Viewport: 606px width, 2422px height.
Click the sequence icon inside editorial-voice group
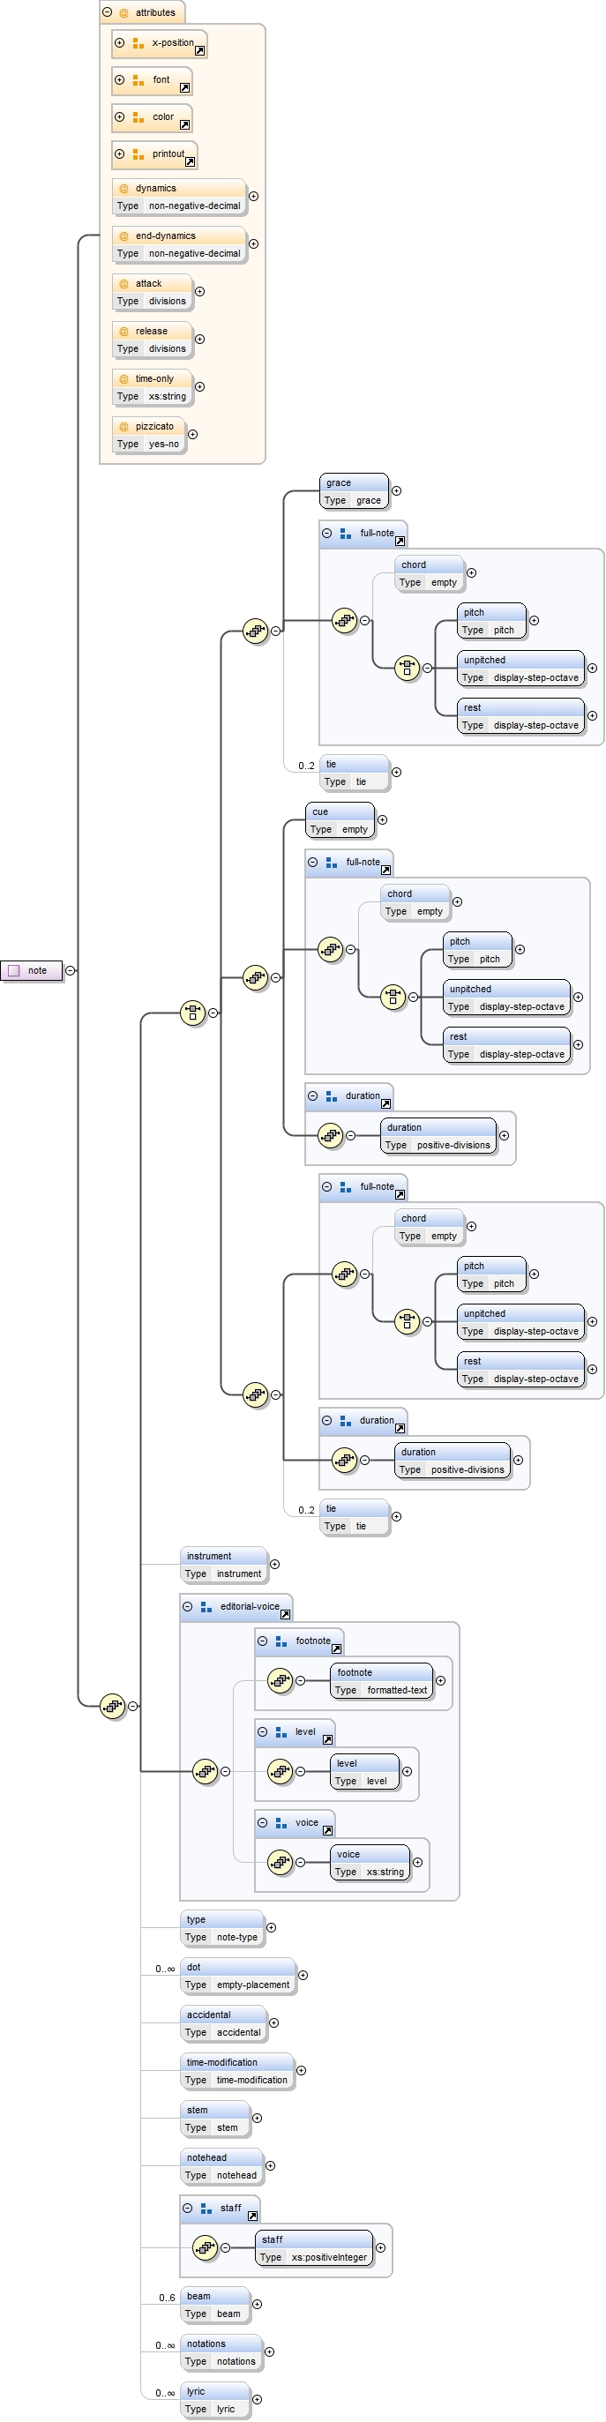(x=206, y=1771)
